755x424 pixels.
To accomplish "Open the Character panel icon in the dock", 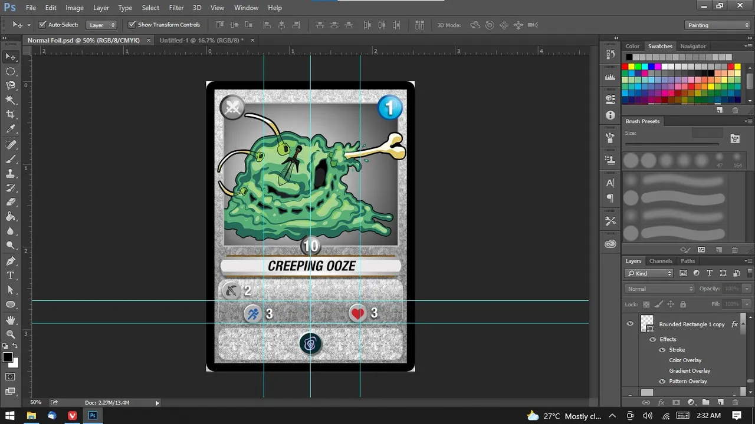I will pyautogui.click(x=610, y=183).
